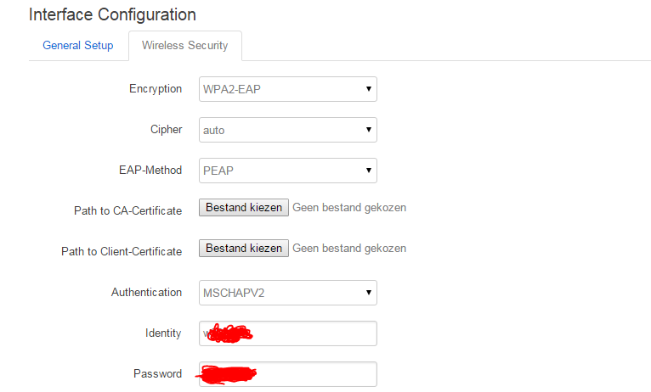Expand the Cipher dropdown set to auto

tap(287, 130)
